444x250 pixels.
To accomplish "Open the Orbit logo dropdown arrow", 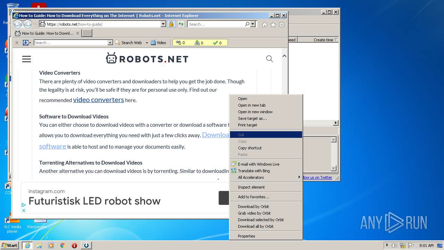I will 30,43.
